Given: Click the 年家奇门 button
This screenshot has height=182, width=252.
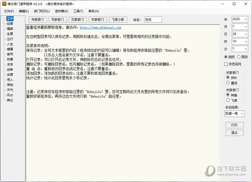Looking at the screenshot, I should click(38, 19).
